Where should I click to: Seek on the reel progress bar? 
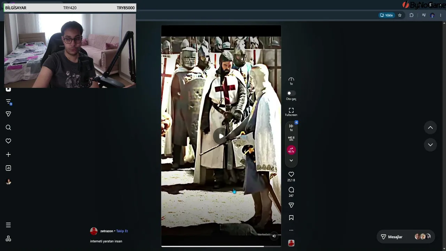pyautogui.click(x=221, y=246)
